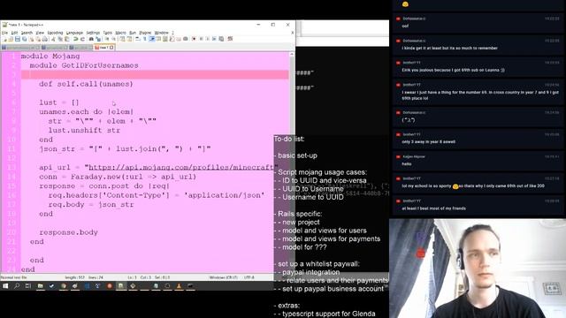The image size is (566, 318).
Task: Toggle Word wrap in the toolbar
Action: coord(138,39)
